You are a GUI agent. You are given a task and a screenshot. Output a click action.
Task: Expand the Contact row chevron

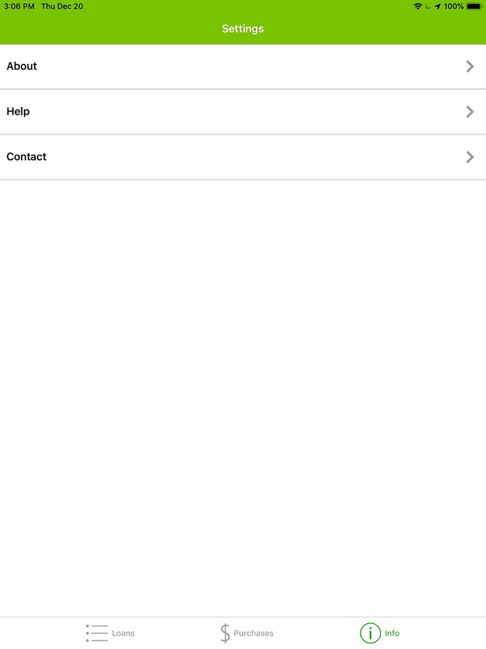[x=470, y=157]
